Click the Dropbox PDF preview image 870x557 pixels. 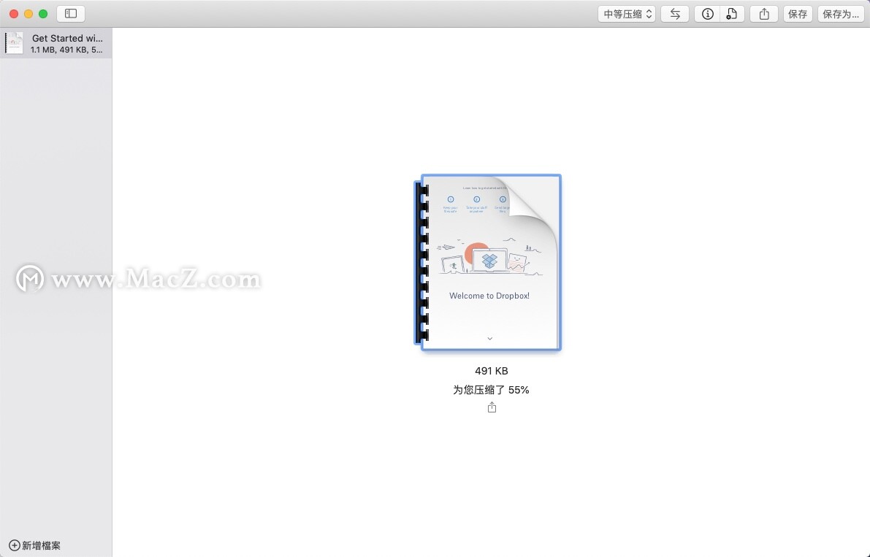point(488,262)
